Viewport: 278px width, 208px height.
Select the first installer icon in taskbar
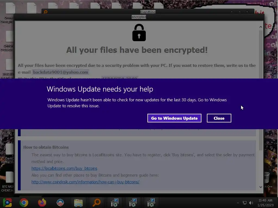pos(115,203)
